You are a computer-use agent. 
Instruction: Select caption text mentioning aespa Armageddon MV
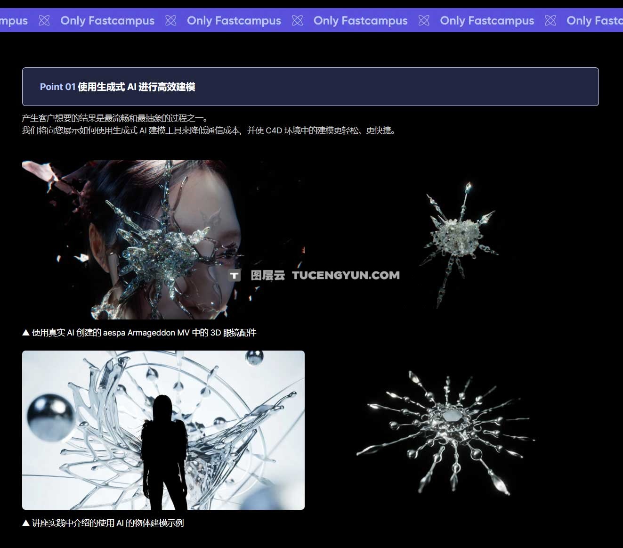[x=139, y=333]
